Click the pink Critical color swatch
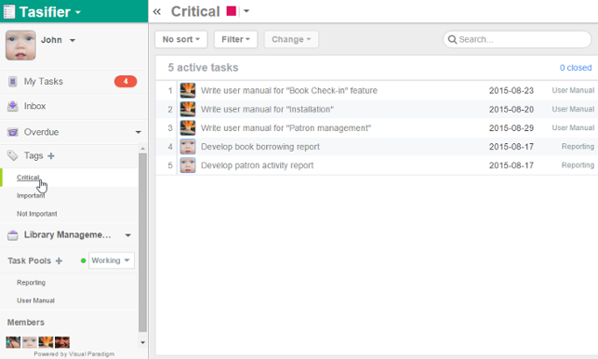Viewport: 598px width, 359px height. (x=232, y=11)
